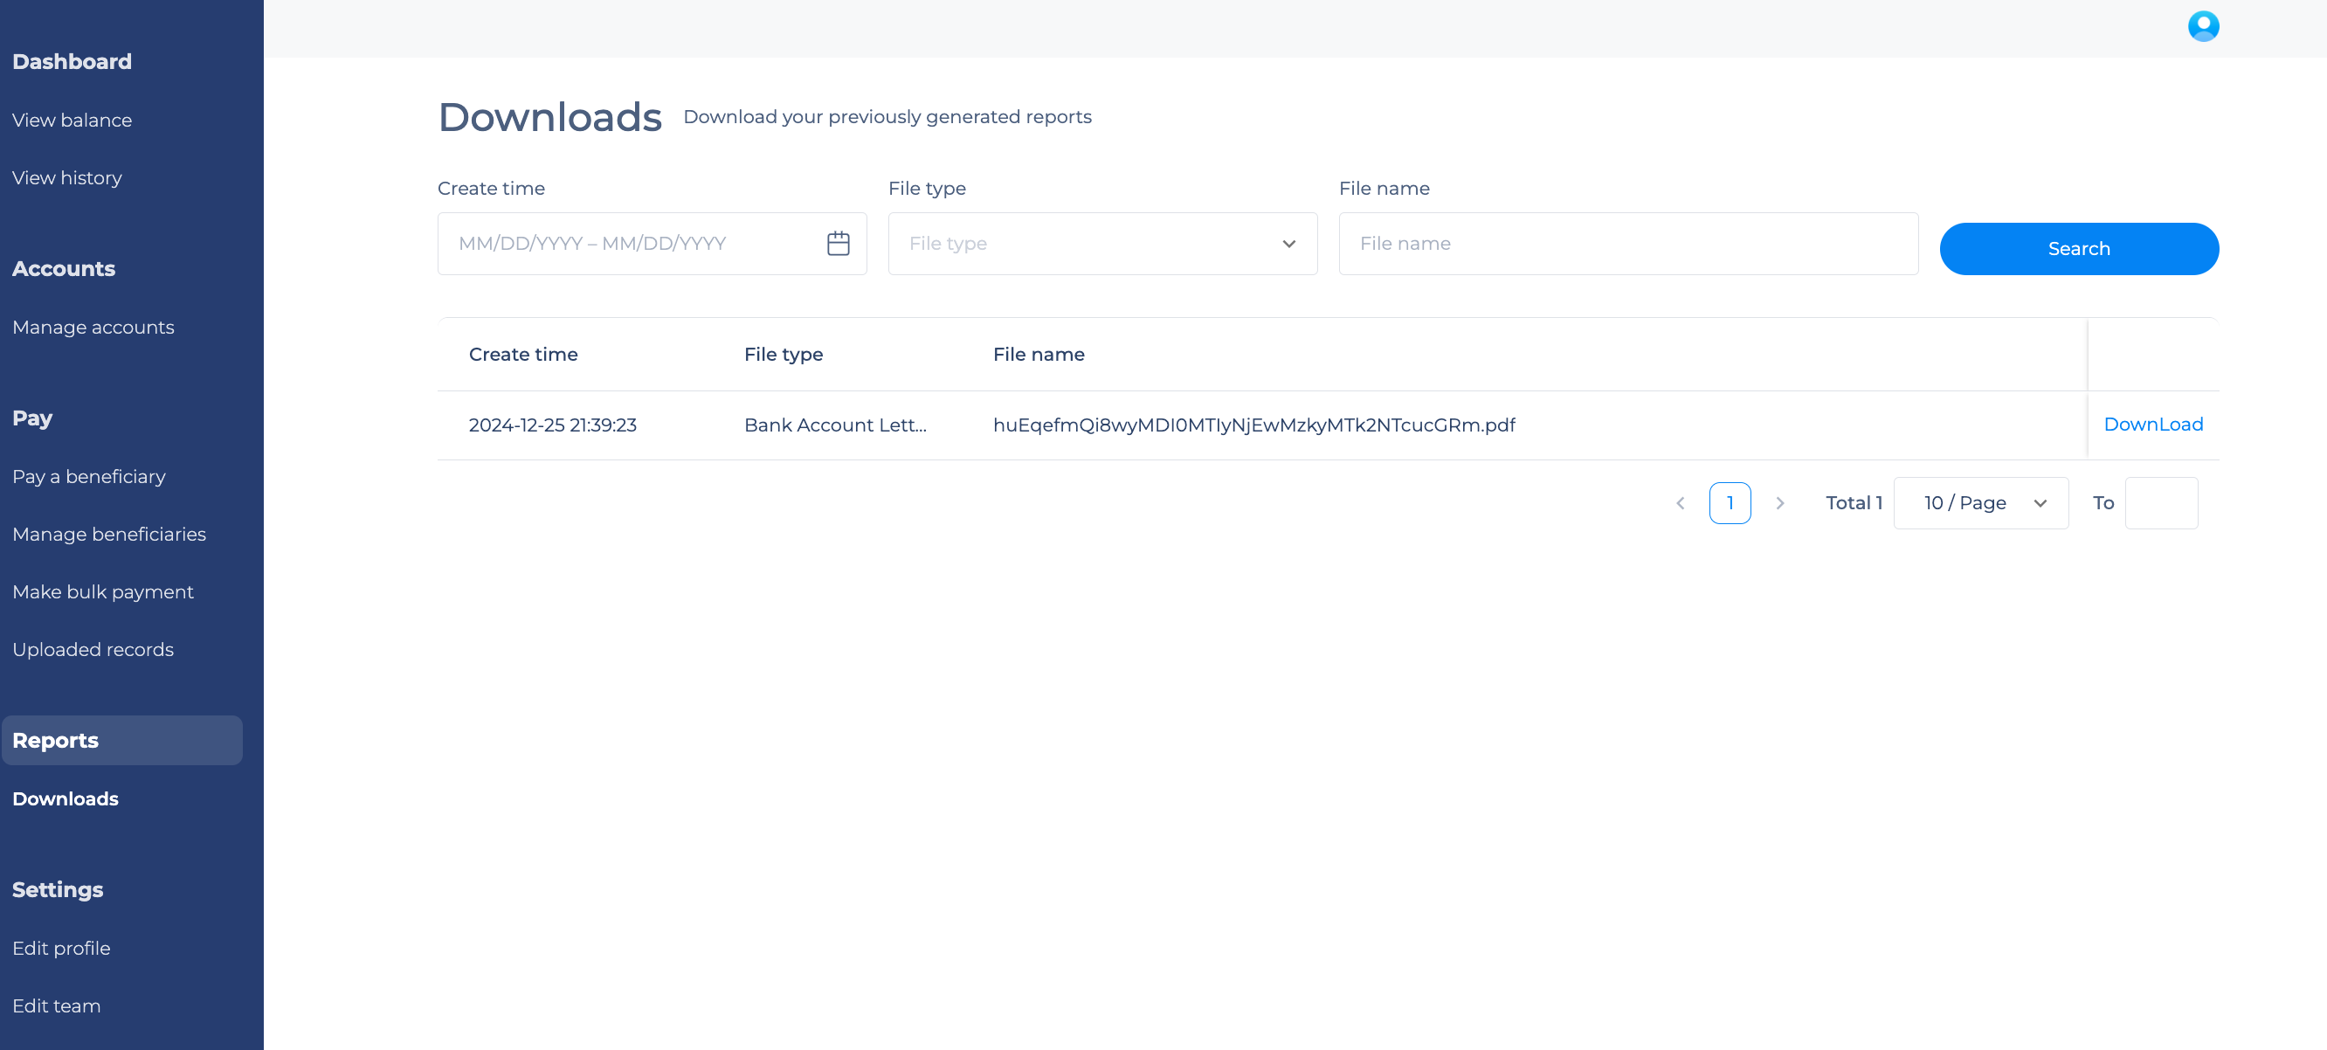The image size is (2327, 1050).
Task: Click the DownLoad link for the PDF
Action: 2153,424
